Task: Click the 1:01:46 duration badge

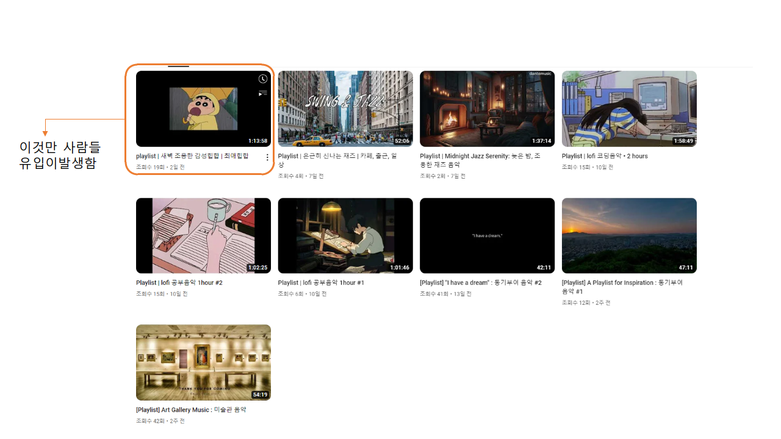Action: click(x=400, y=268)
